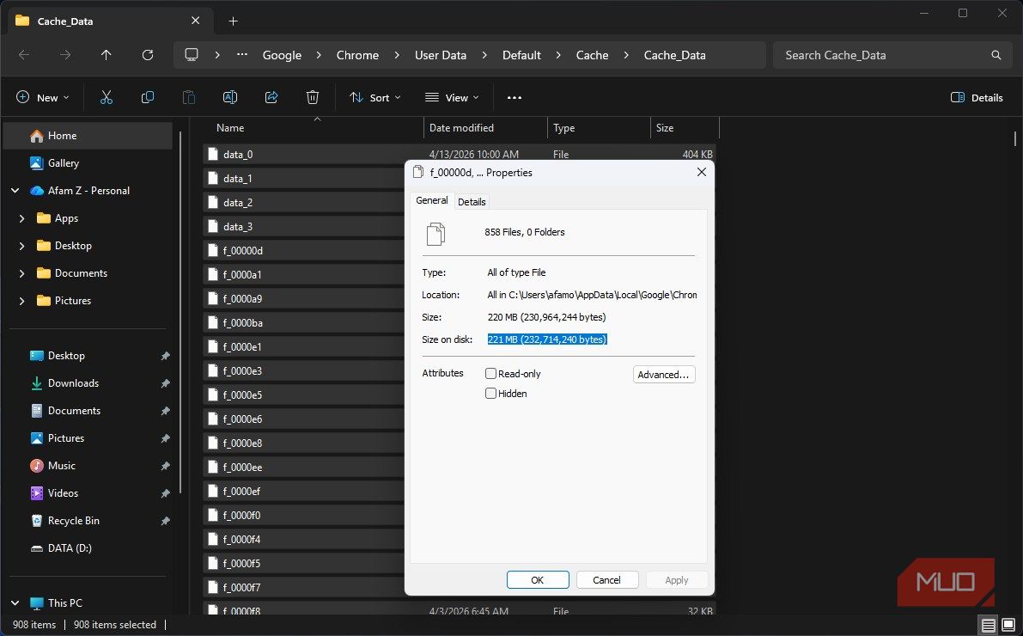Toggle the Details pane button
This screenshot has width=1023, height=636.
click(x=977, y=97)
